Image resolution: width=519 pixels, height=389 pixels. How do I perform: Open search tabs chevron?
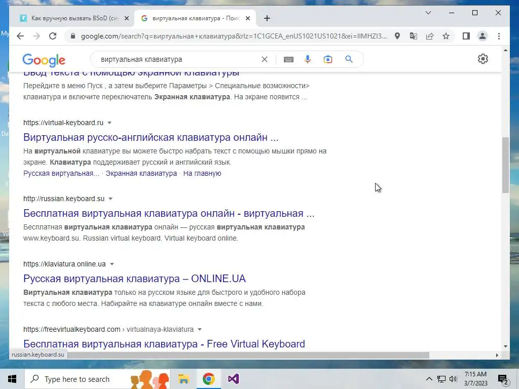click(428, 13)
